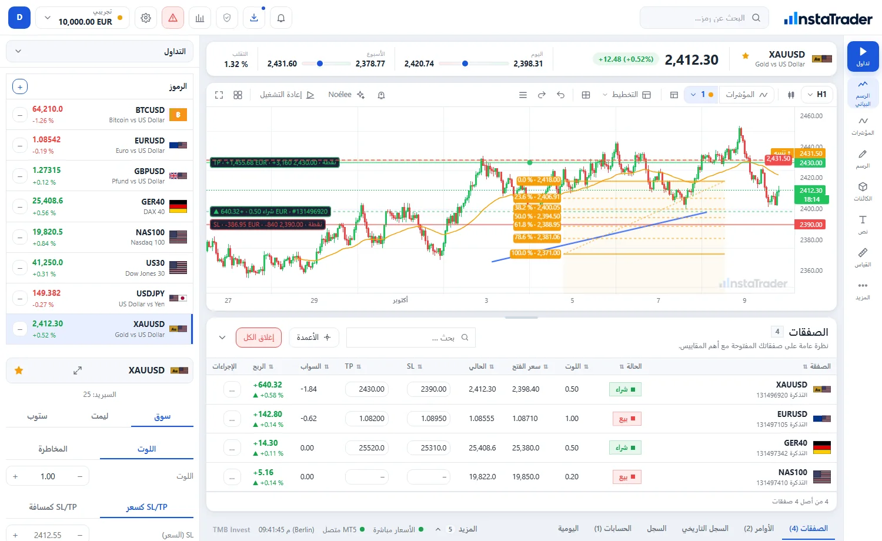Switch to the Orders (2) tab
Image resolution: width=882 pixels, height=541 pixels.
coord(759,529)
